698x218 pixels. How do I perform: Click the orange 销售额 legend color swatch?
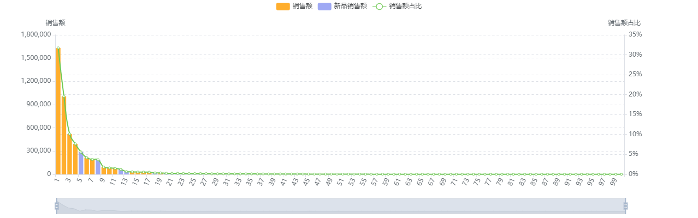tap(283, 6)
